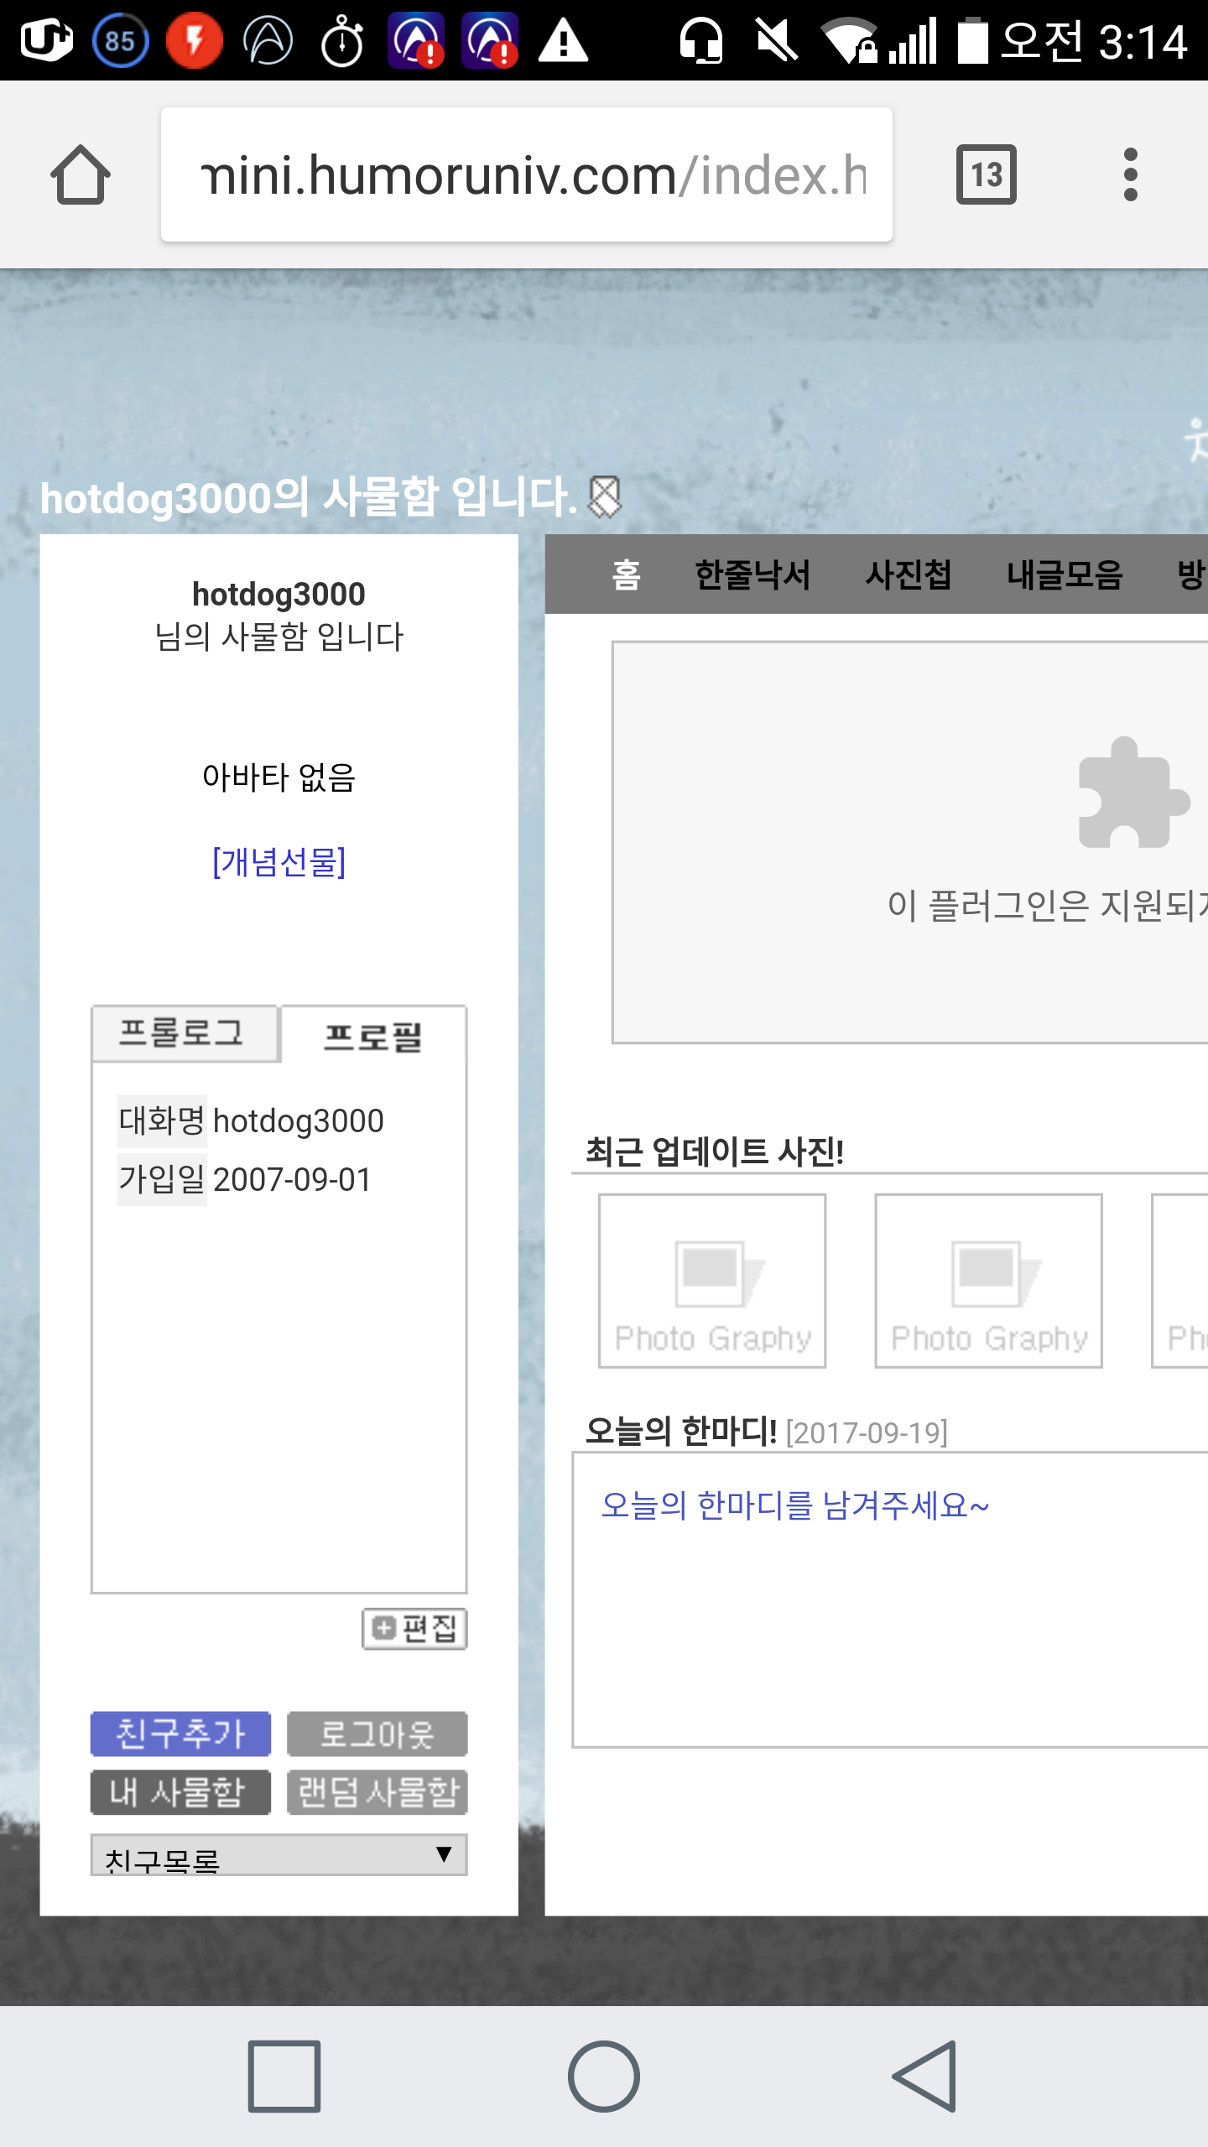Tap the URL address bar
Image resolution: width=1208 pixels, height=2147 pixels.
point(526,174)
